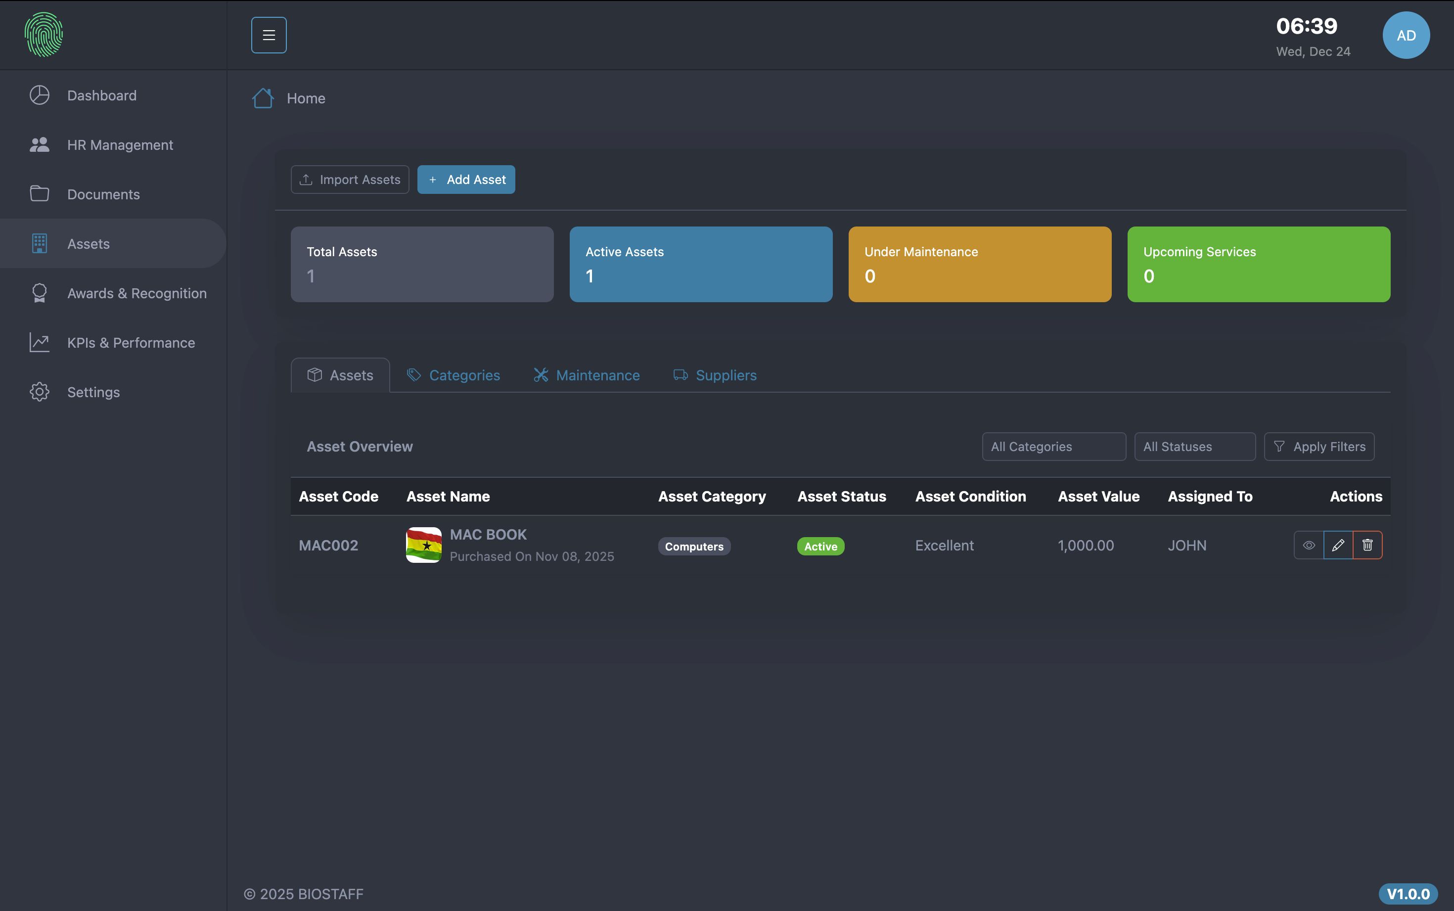Image resolution: width=1454 pixels, height=911 pixels.
Task: Expand the All Categories filter dropdown
Action: tap(1053, 447)
